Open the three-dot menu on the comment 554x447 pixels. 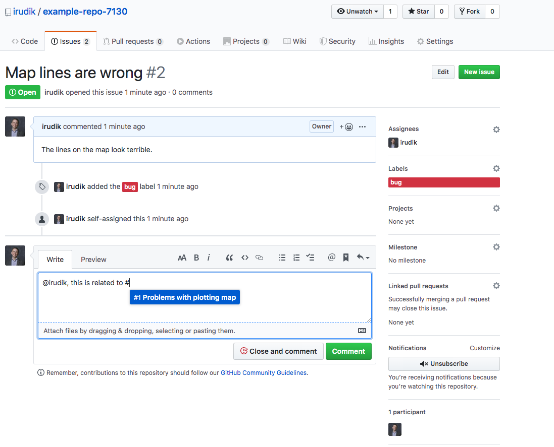point(362,127)
